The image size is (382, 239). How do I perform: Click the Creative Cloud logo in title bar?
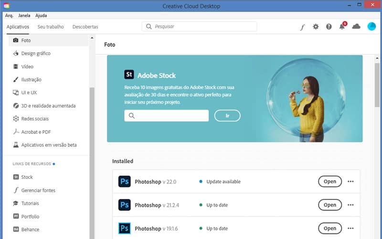(7, 6)
